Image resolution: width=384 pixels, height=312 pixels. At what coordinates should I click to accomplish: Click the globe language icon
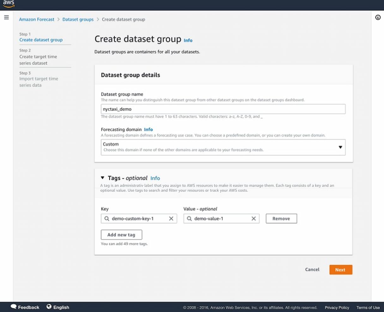49,307
